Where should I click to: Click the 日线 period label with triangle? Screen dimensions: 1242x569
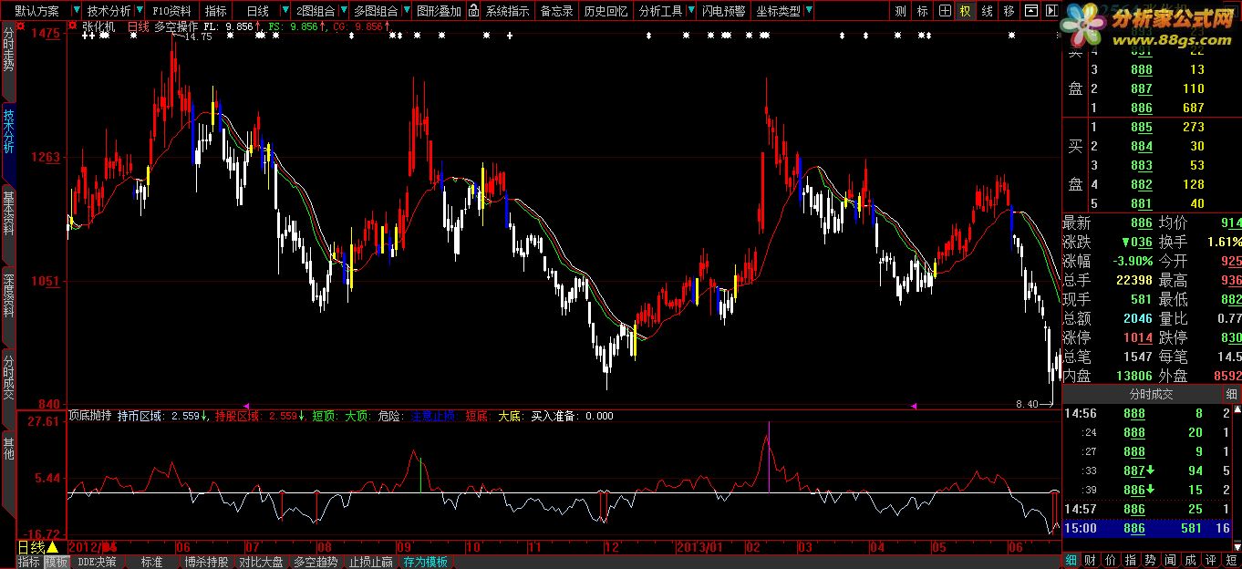38,547
